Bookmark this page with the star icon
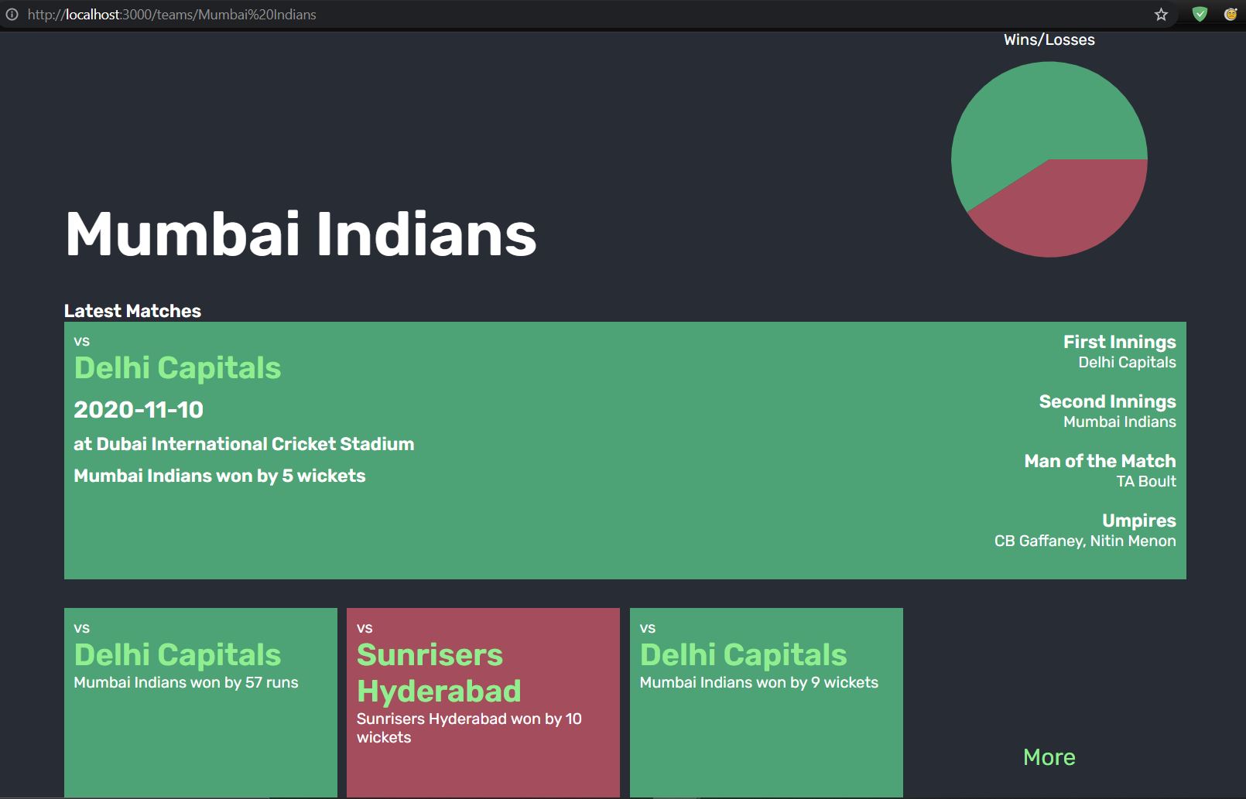1246x799 pixels. coord(1161,14)
